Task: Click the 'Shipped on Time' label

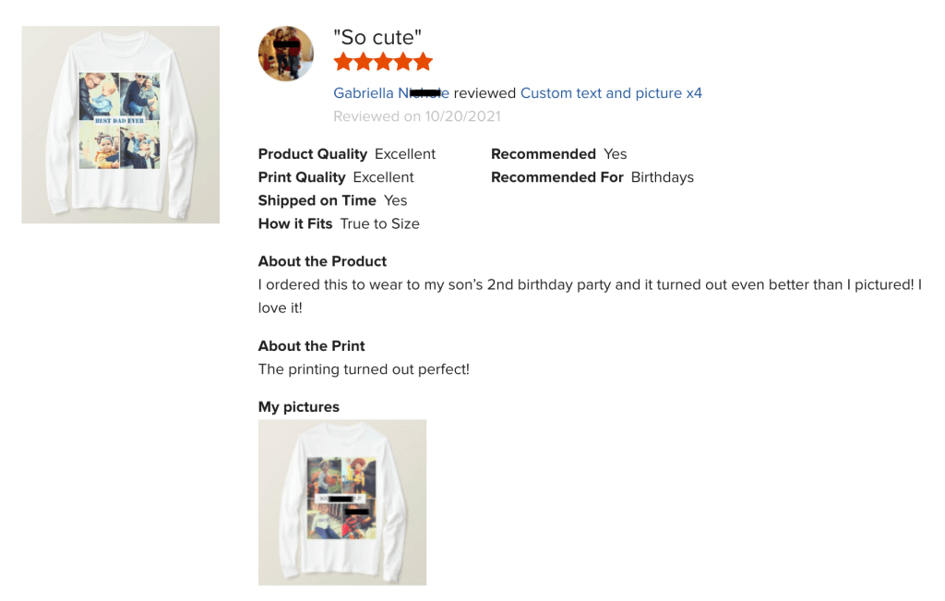Action: pos(317,200)
